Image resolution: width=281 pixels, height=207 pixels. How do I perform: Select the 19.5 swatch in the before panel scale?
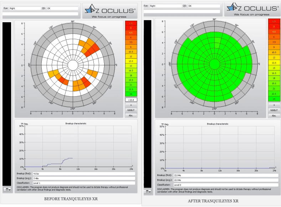131,80
